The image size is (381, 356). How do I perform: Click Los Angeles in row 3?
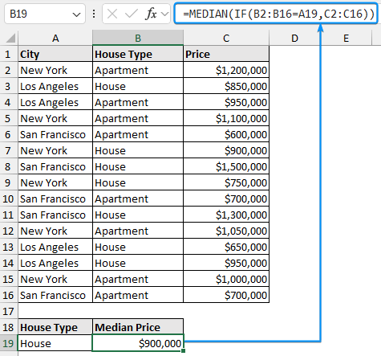pyautogui.click(x=55, y=86)
